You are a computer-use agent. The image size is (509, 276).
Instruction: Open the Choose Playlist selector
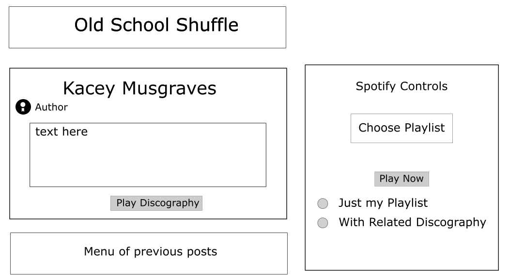coord(401,128)
